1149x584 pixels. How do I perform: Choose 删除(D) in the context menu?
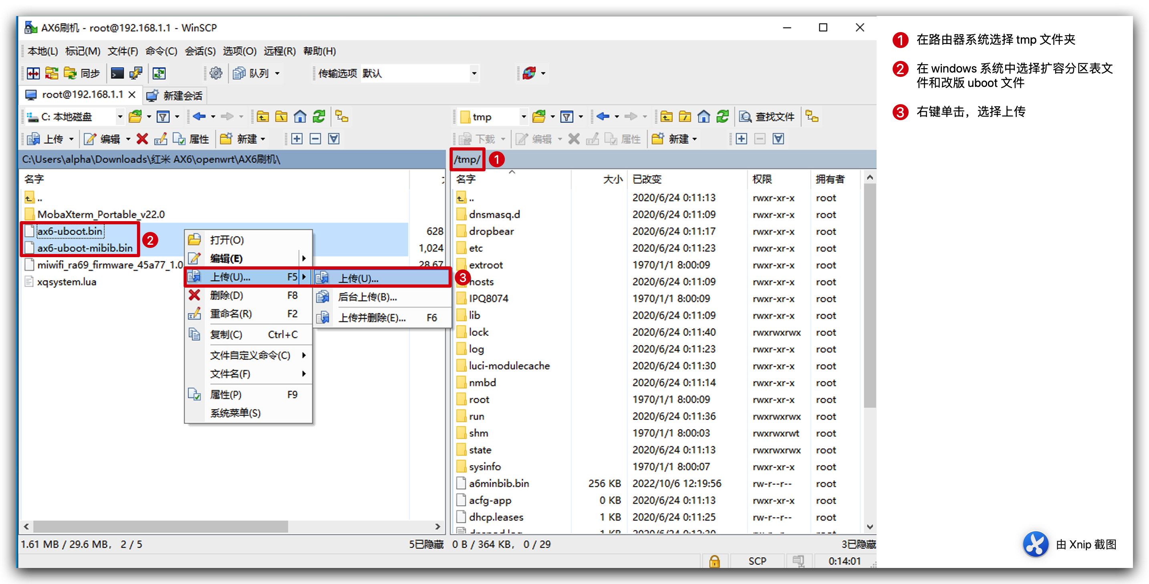pos(248,295)
